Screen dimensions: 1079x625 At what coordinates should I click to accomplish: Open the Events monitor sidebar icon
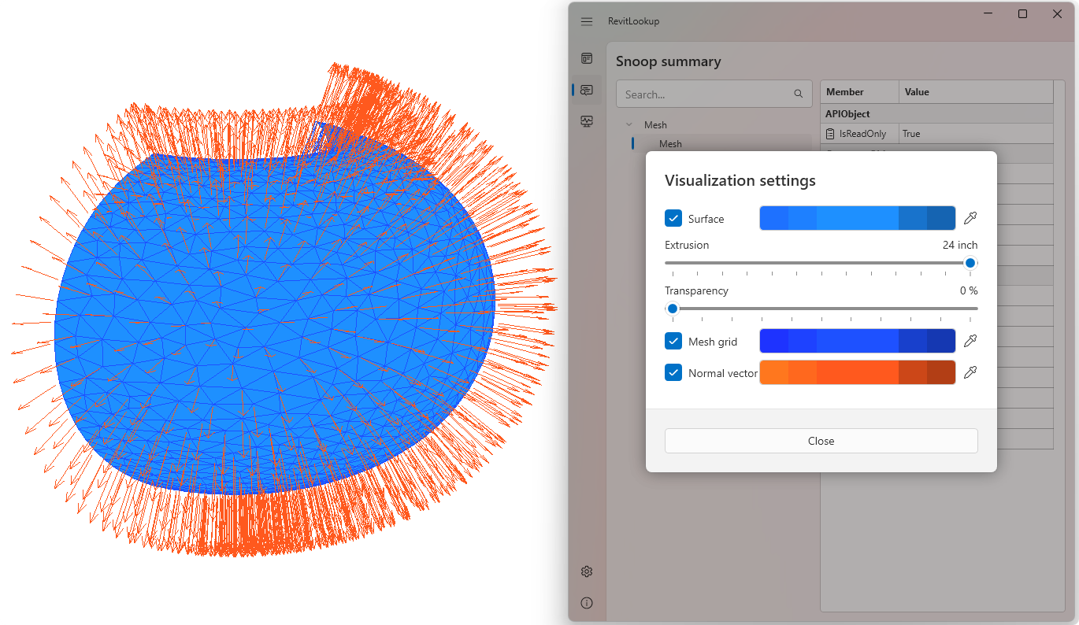[587, 121]
